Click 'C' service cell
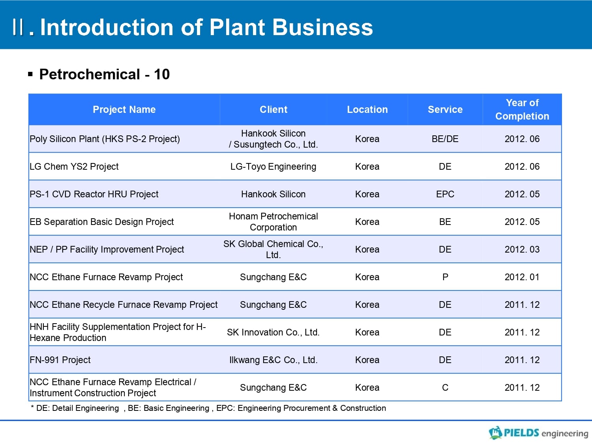The image size is (592, 444). click(445, 388)
